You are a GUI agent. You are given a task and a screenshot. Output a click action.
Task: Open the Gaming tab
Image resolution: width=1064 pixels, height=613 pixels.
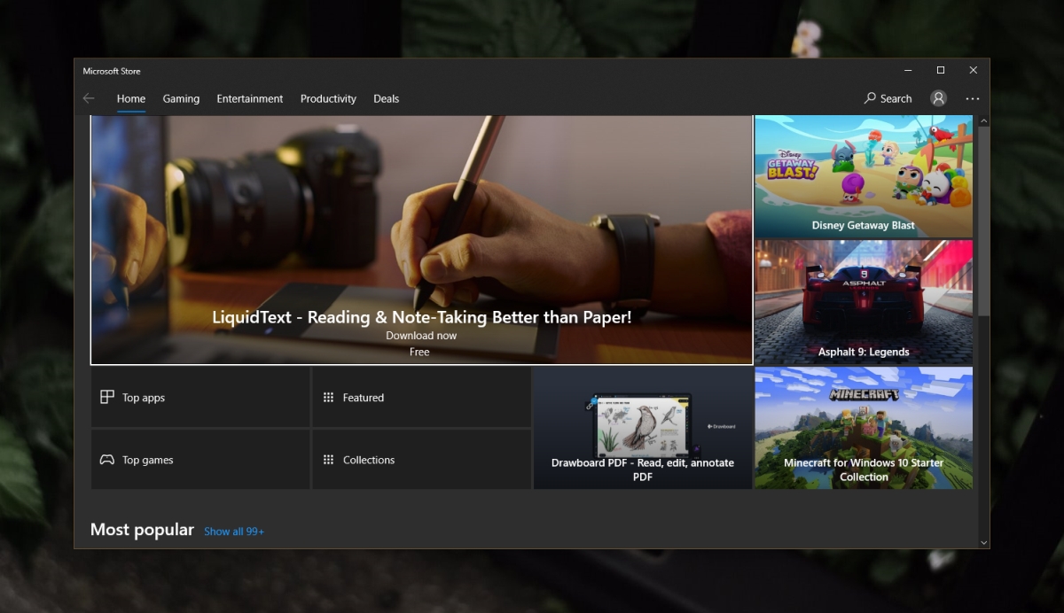click(181, 98)
